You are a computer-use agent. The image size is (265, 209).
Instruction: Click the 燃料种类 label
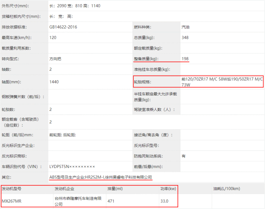143,27
